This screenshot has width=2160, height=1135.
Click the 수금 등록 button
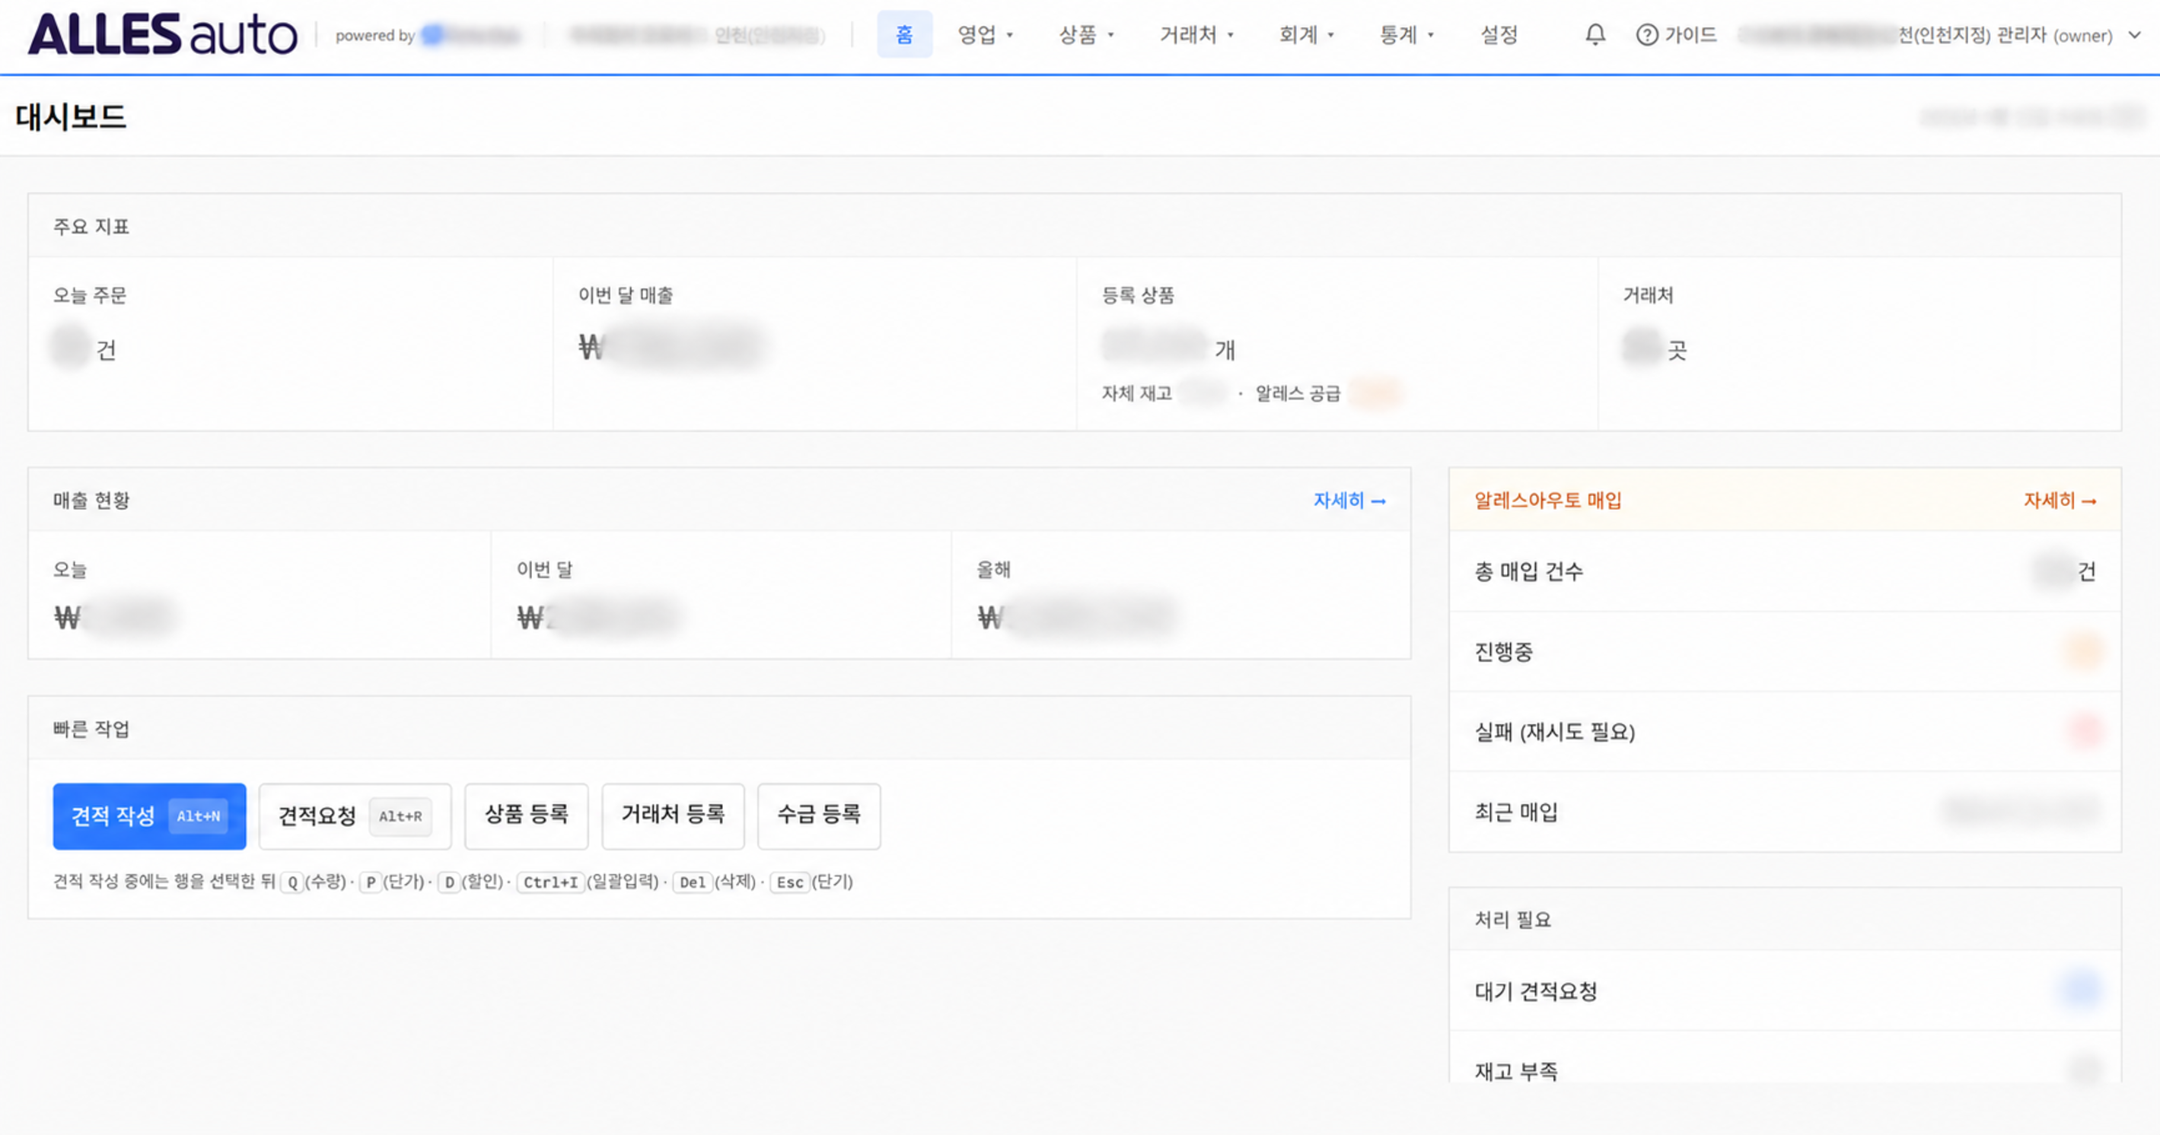818,815
